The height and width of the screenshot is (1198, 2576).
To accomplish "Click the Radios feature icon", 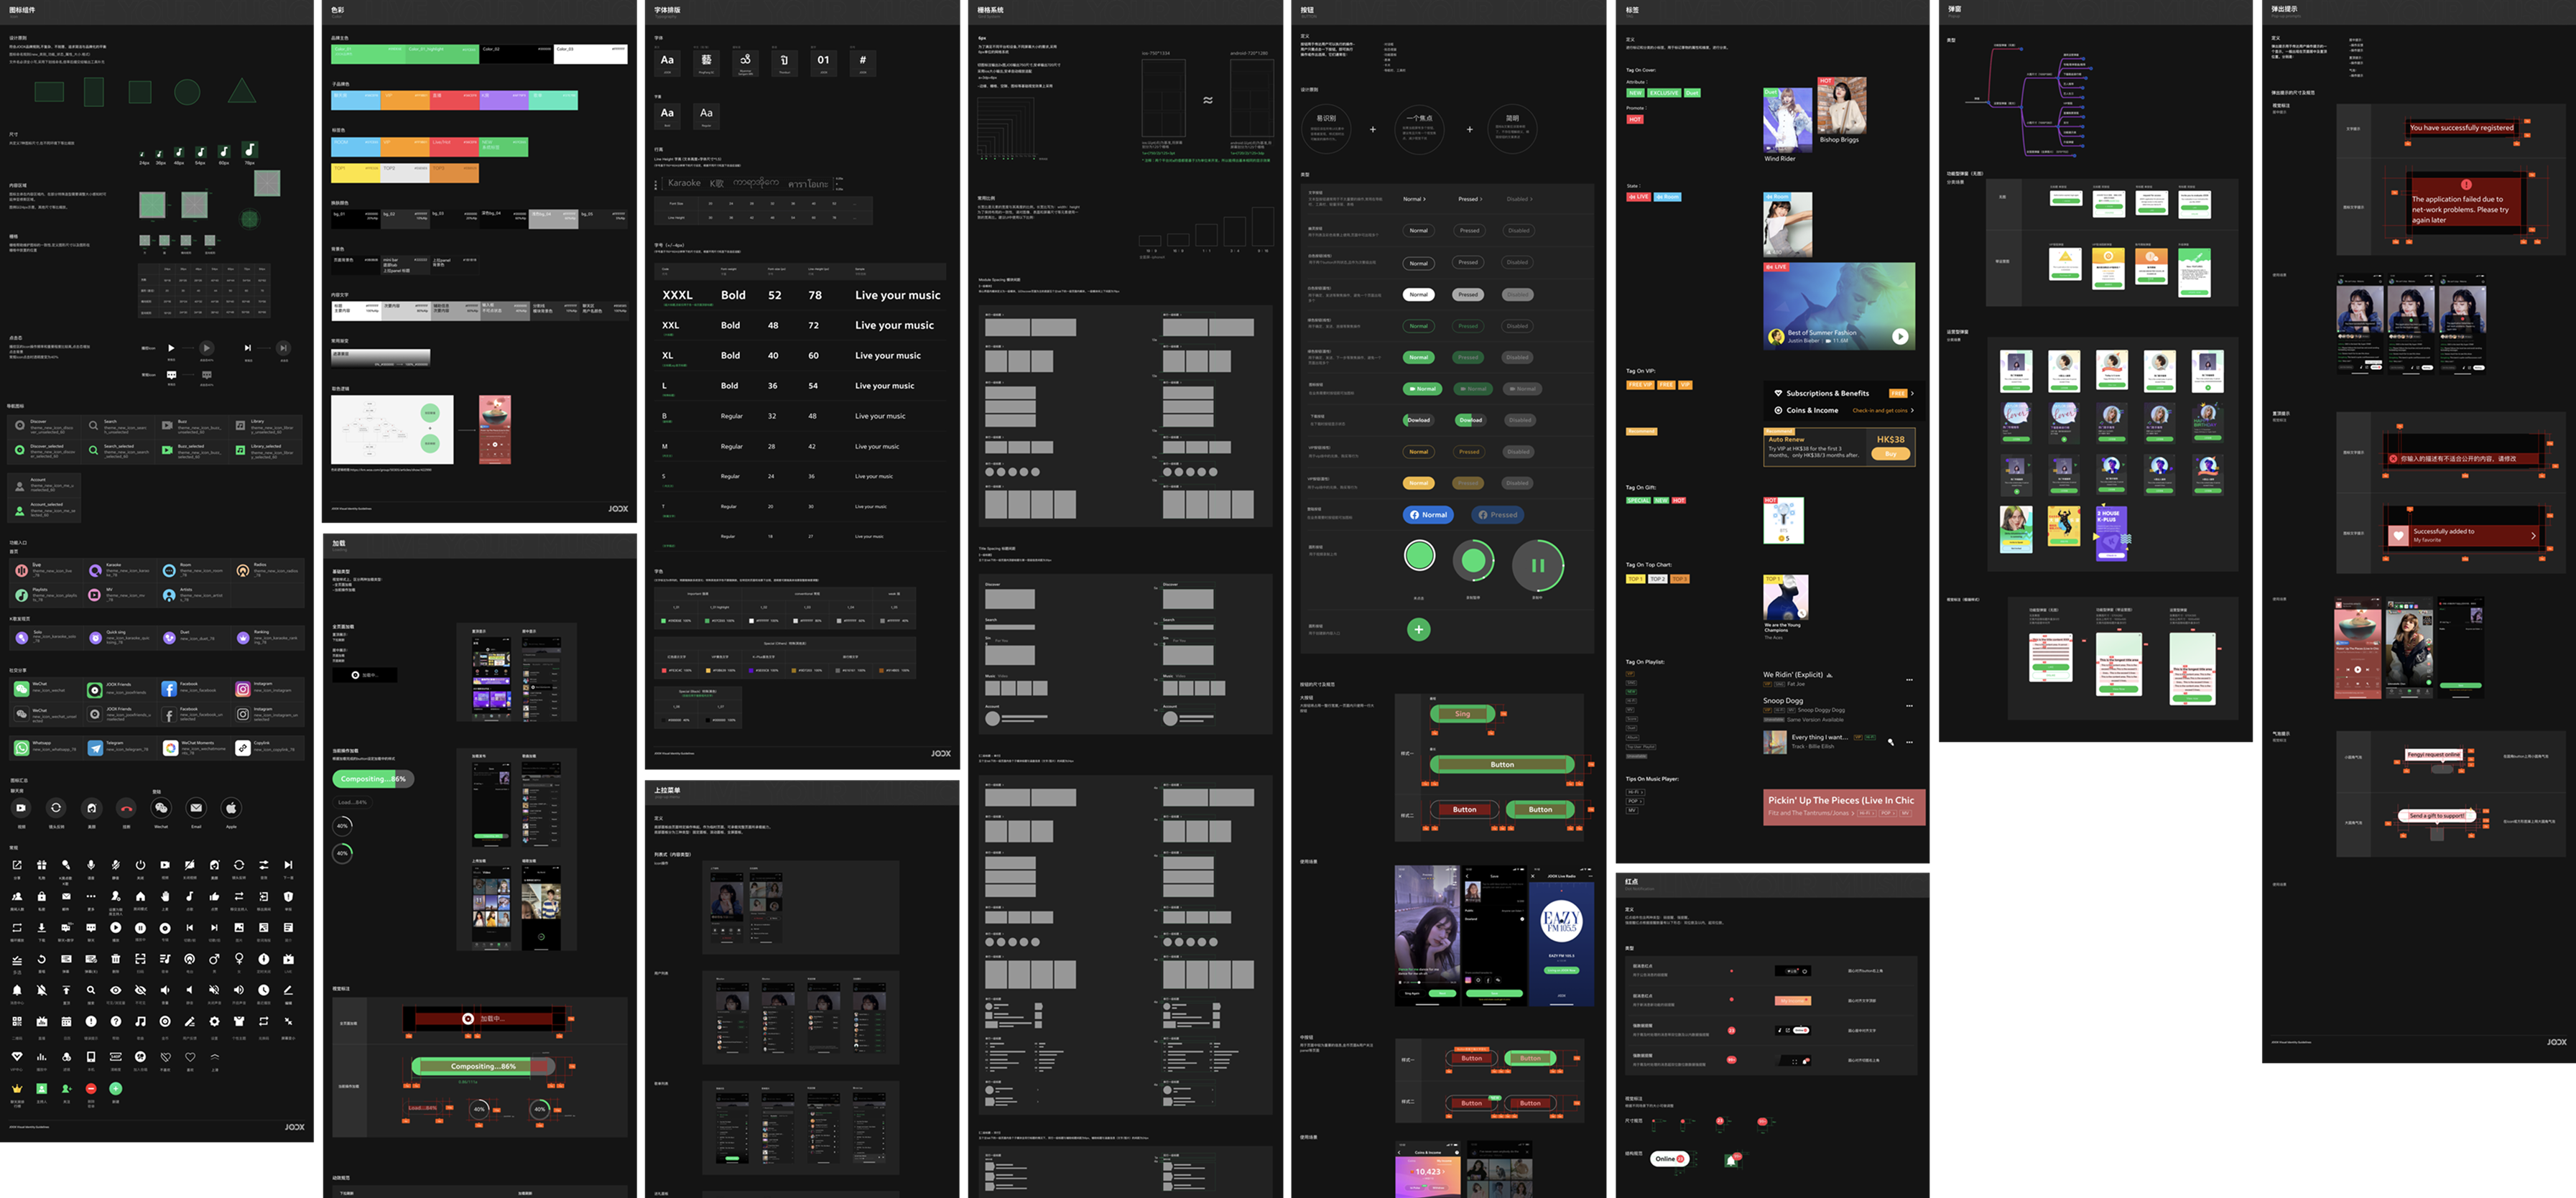I will (243, 570).
